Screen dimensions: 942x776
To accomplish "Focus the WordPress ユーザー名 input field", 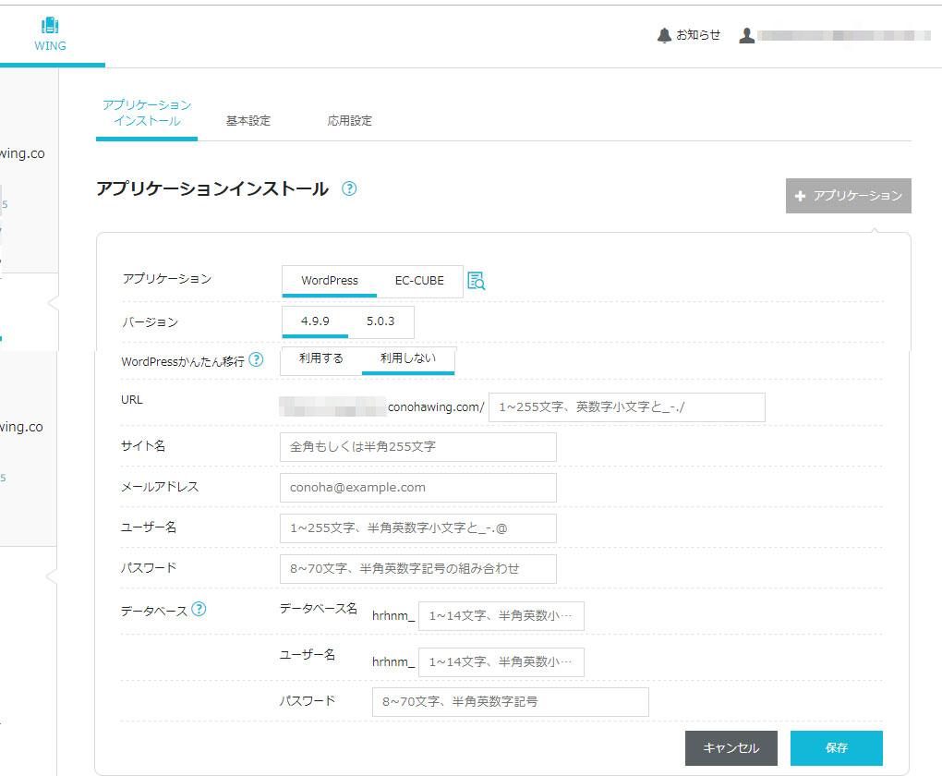I will (x=418, y=528).
